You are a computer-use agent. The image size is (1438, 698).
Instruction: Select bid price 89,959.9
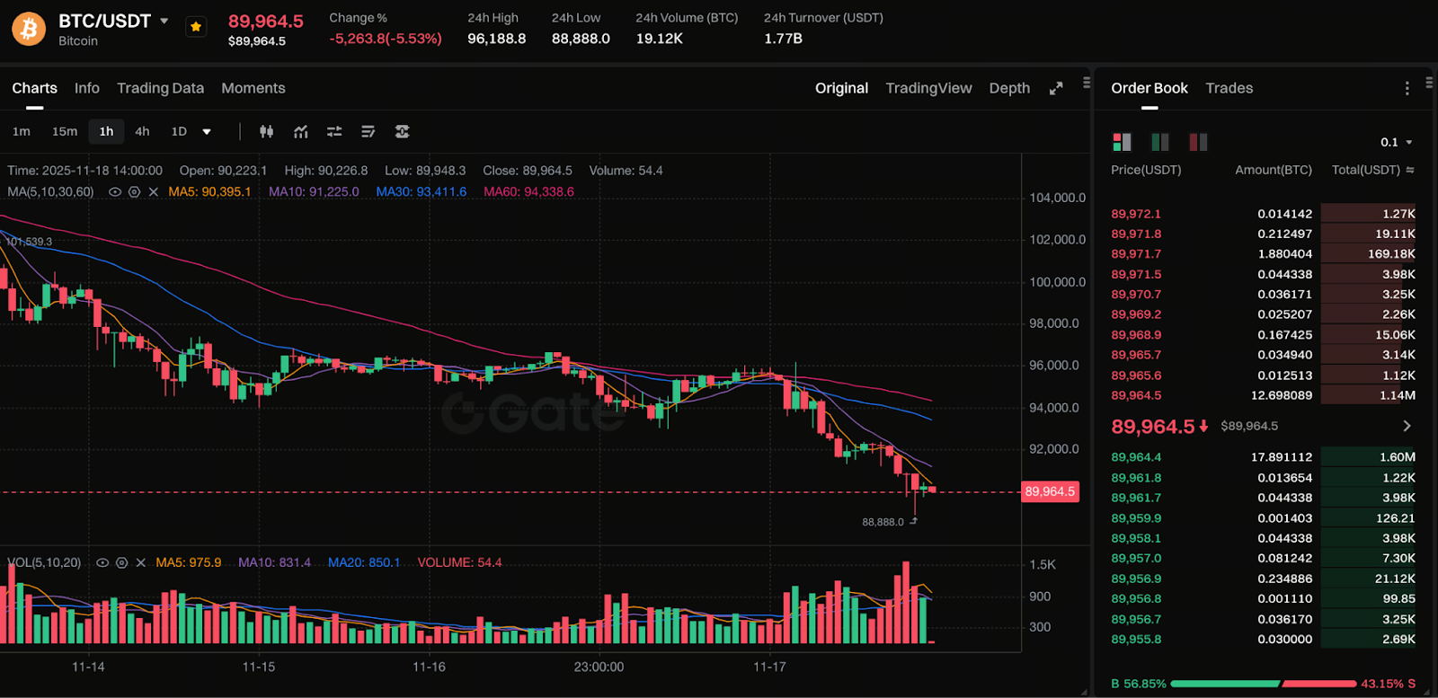pos(1136,518)
